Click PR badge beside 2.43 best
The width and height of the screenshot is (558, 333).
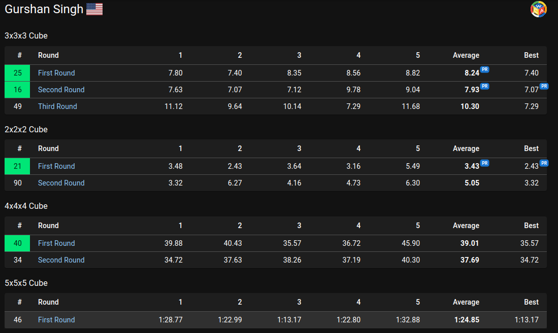544,163
